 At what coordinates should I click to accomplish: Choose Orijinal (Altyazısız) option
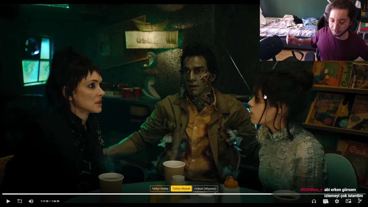tap(205, 189)
